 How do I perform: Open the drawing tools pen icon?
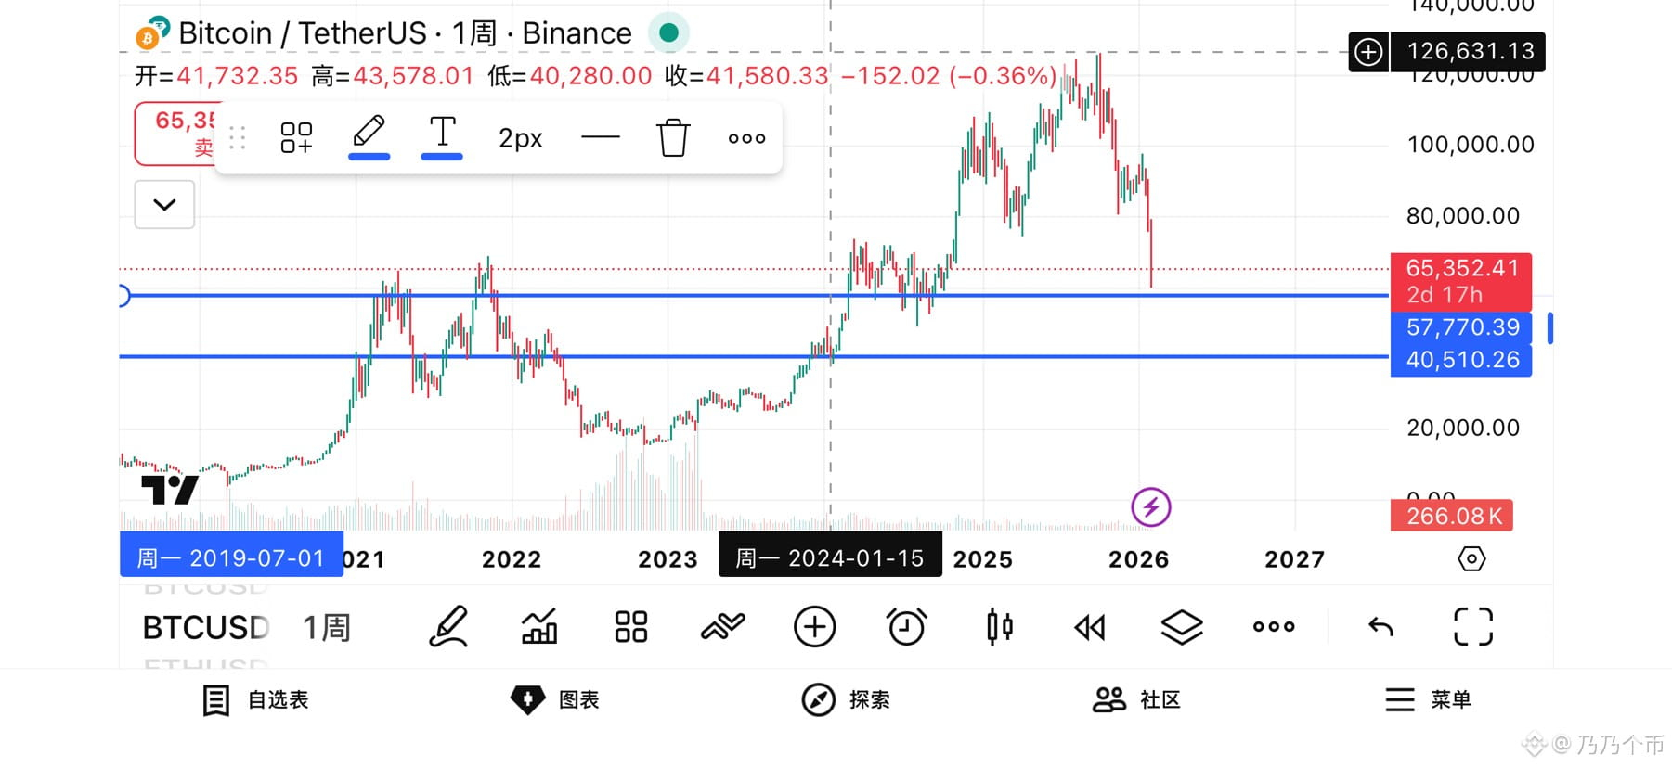coord(448,627)
